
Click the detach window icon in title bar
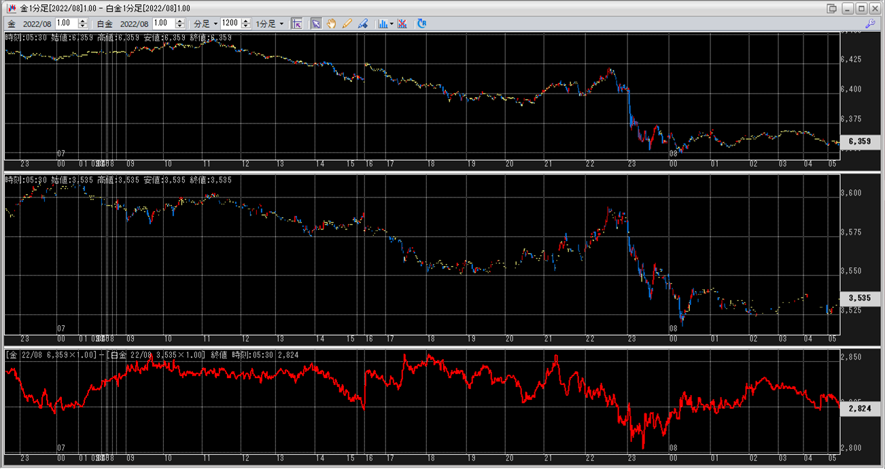pos(832,8)
